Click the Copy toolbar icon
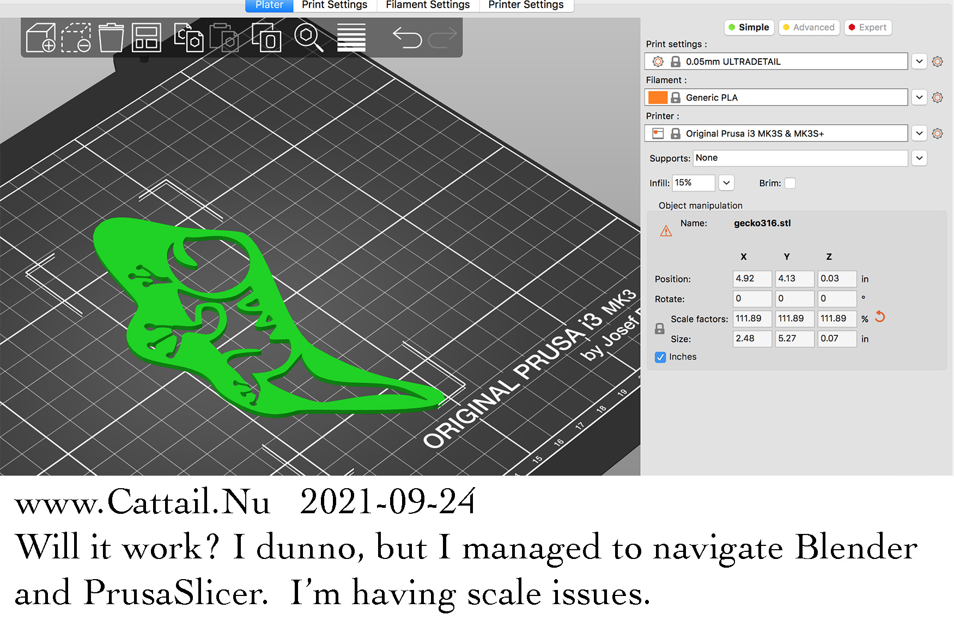The width and height of the screenshot is (954, 627). pyautogui.click(x=189, y=38)
